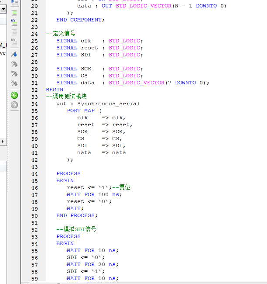
Task: Click line number 32 in the gutter
Action: pos(34,90)
